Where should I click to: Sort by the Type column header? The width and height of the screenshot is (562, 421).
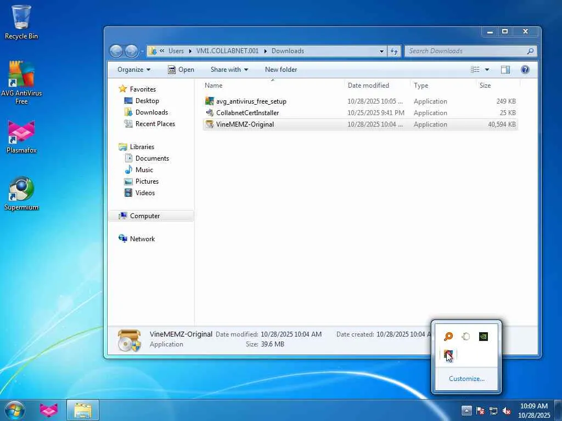pos(421,85)
